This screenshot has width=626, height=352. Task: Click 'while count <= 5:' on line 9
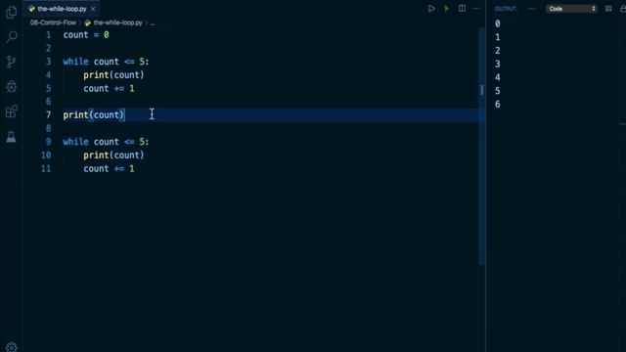(106, 142)
